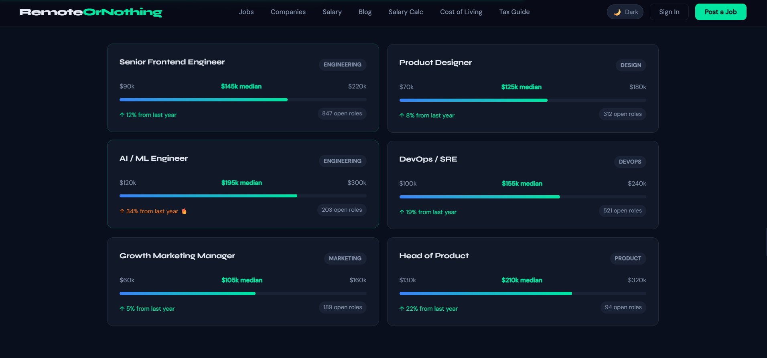Click the up arrow beside 5% from last year

(122, 309)
